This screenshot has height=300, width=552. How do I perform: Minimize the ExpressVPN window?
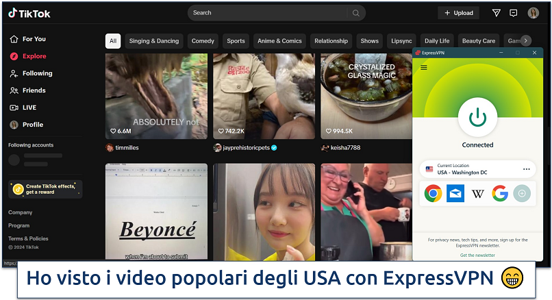(x=501, y=53)
